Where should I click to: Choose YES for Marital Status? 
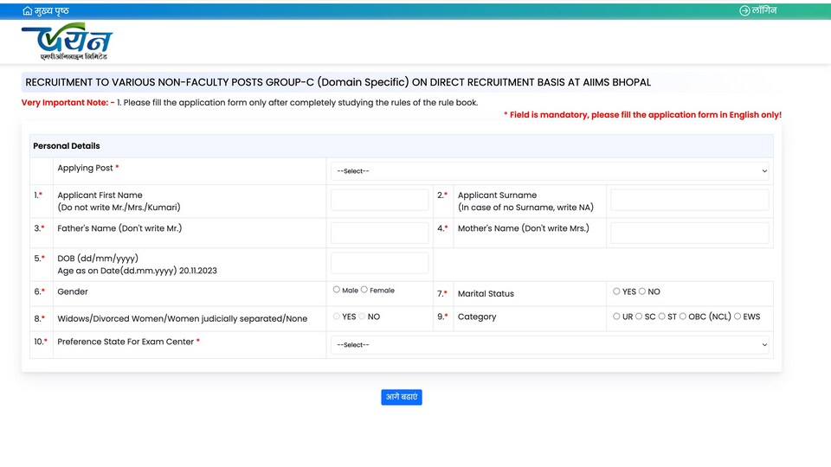[616, 291]
